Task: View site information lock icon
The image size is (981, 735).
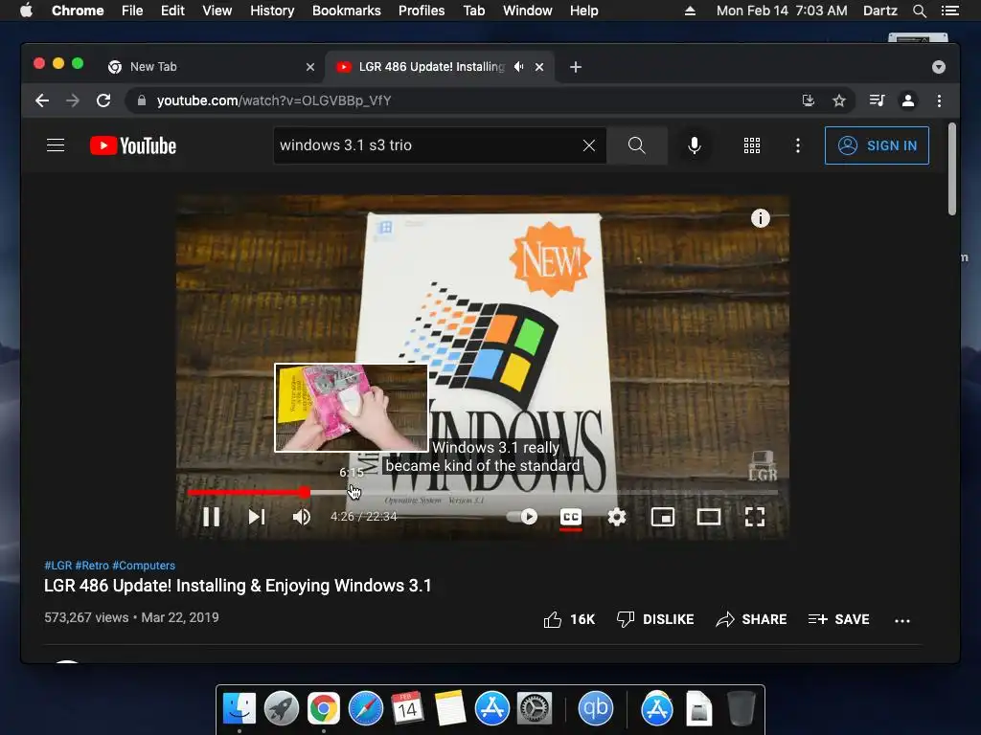Action: [x=142, y=100]
